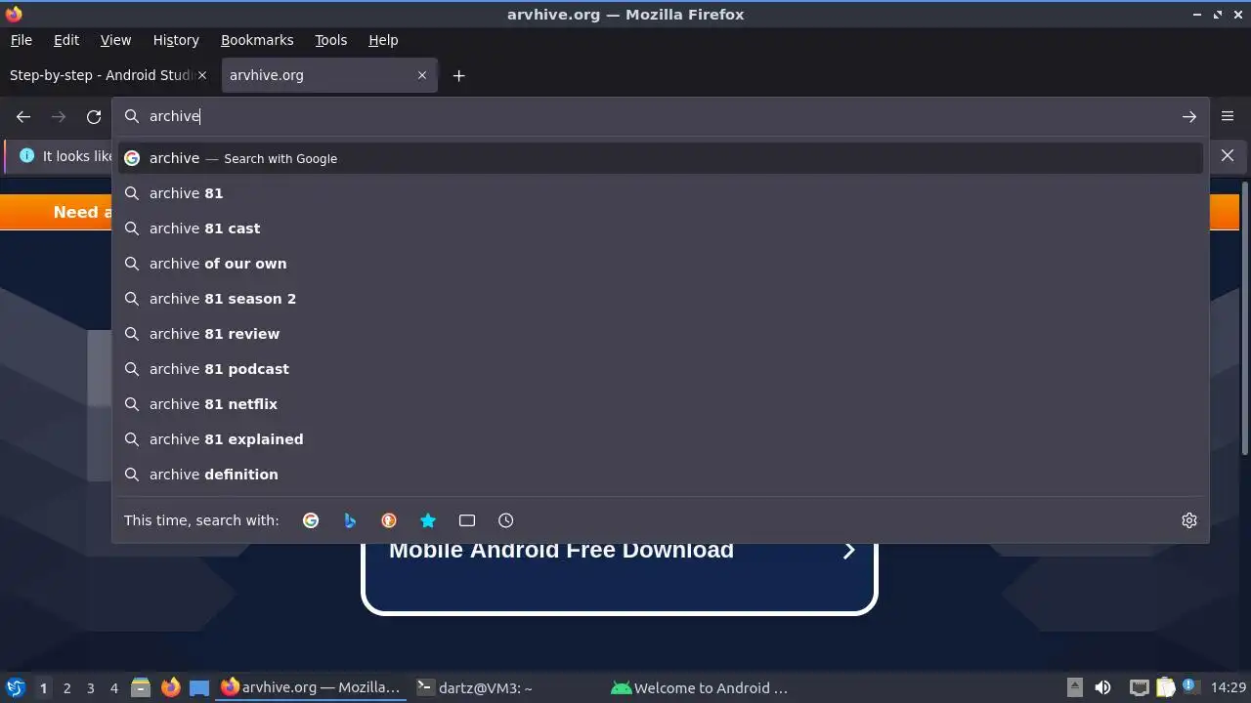The height and width of the screenshot is (703, 1251).
Task: Click the chevron on Android download banner
Action: pos(848,551)
